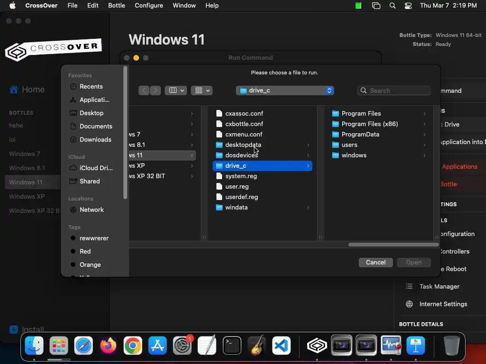Open System Settings from the Dock
The height and width of the screenshot is (364, 486).
(182, 346)
